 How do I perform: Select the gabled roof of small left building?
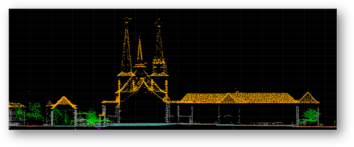[x=64, y=103]
